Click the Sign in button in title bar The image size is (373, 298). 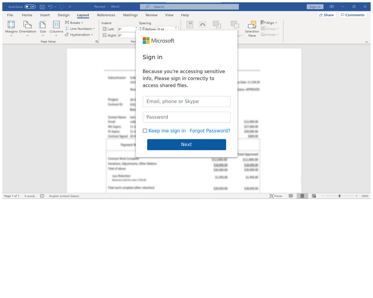point(315,7)
